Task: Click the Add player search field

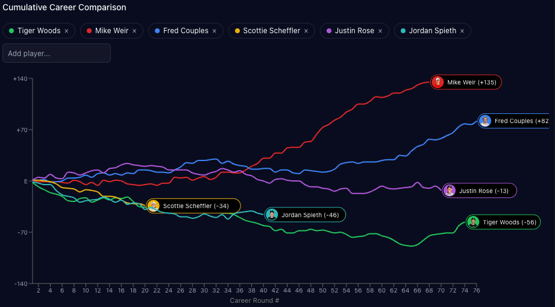Action: point(57,53)
